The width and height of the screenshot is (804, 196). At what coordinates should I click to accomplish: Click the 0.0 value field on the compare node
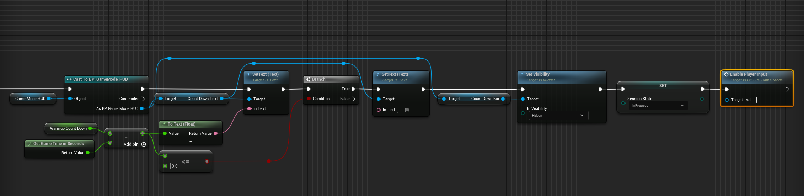click(x=175, y=166)
